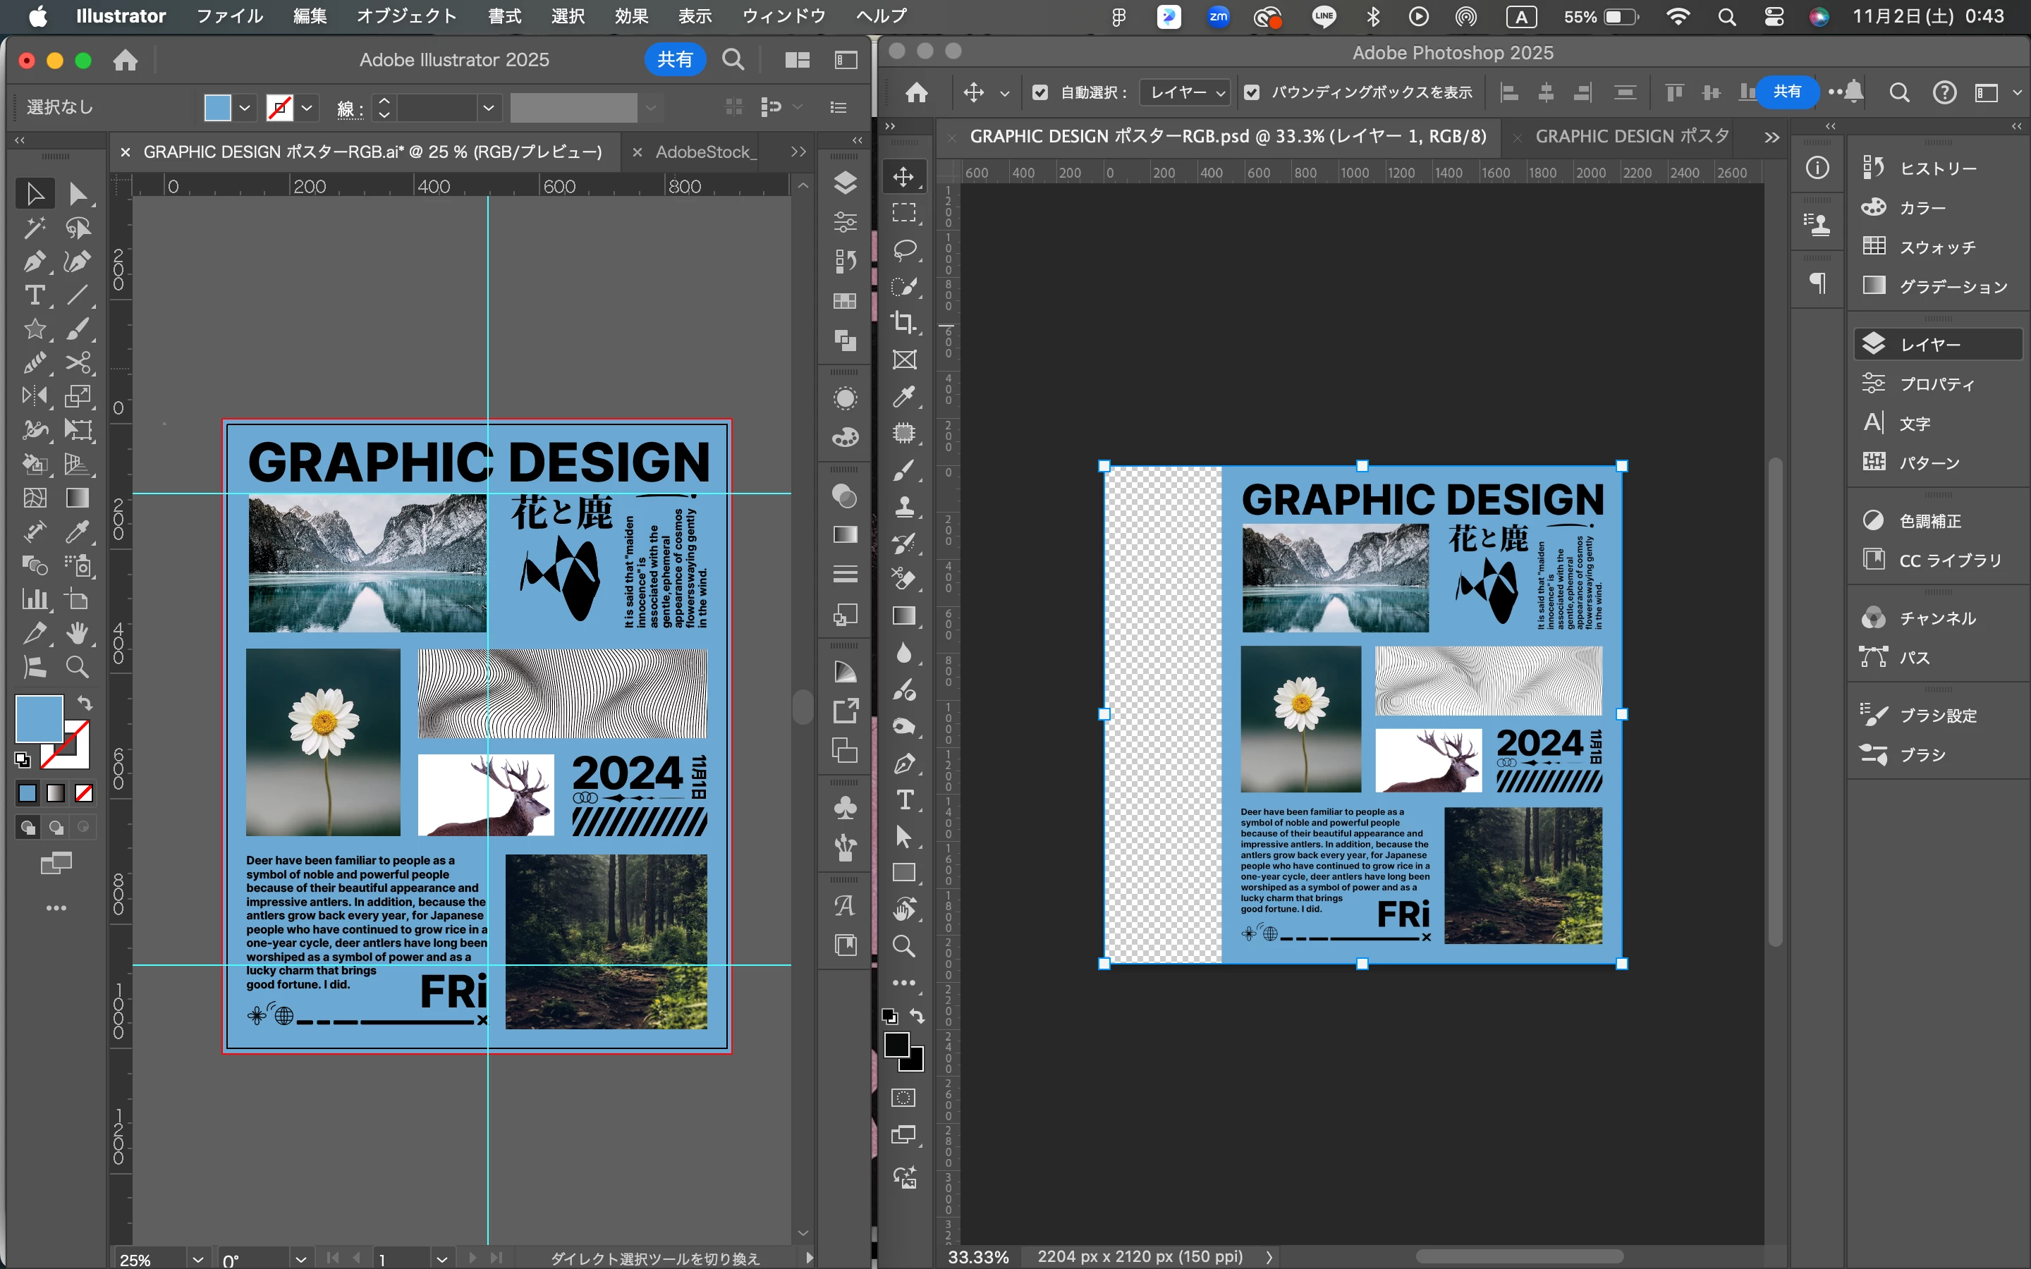Select the Illustrator Pen tool
This screenshot has width=2031, height=1269.
tap(35, 261)
